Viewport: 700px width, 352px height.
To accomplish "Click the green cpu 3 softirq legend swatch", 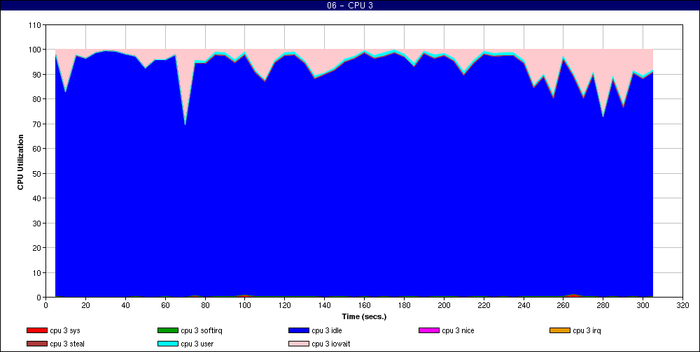I will tap(167, 330).
